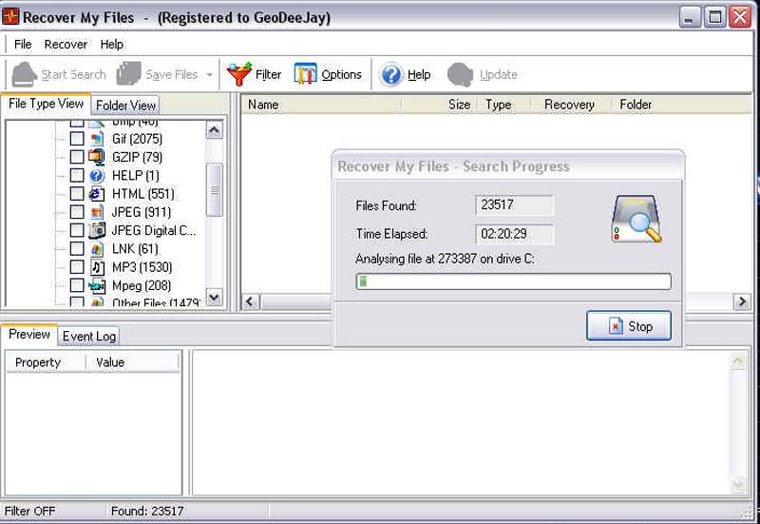Tick the JPEG Digital C... checkbox
760x524 pixels.
(x=77, y=230)
